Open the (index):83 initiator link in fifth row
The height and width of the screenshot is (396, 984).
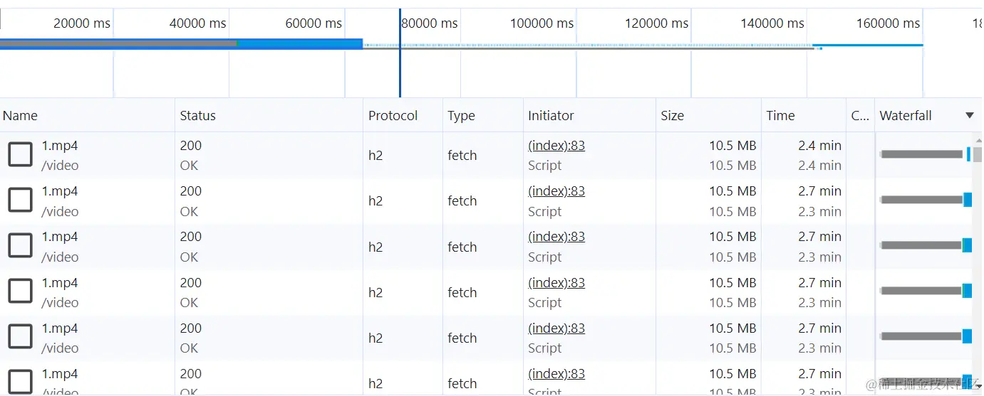(556, 328)
